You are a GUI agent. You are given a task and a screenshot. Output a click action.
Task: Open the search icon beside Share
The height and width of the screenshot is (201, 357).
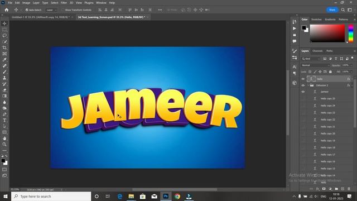pos(343,10)
